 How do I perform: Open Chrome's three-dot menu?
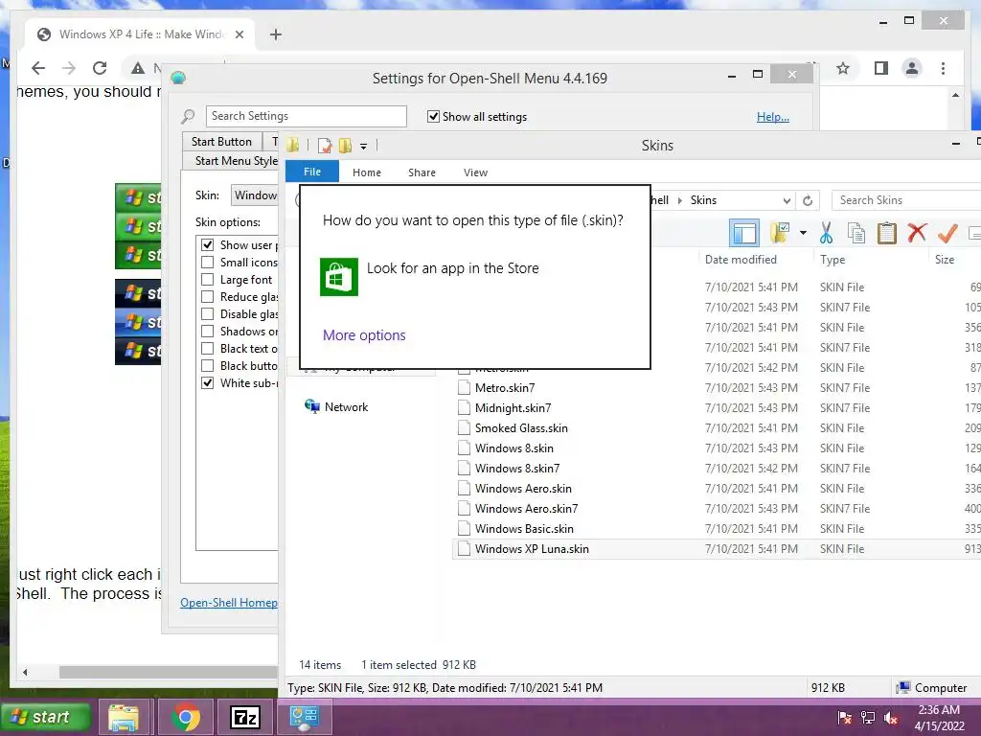[943, 68]
